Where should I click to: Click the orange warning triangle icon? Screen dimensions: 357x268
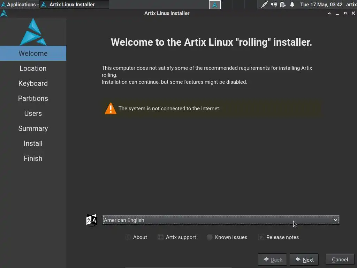point(111,109)
